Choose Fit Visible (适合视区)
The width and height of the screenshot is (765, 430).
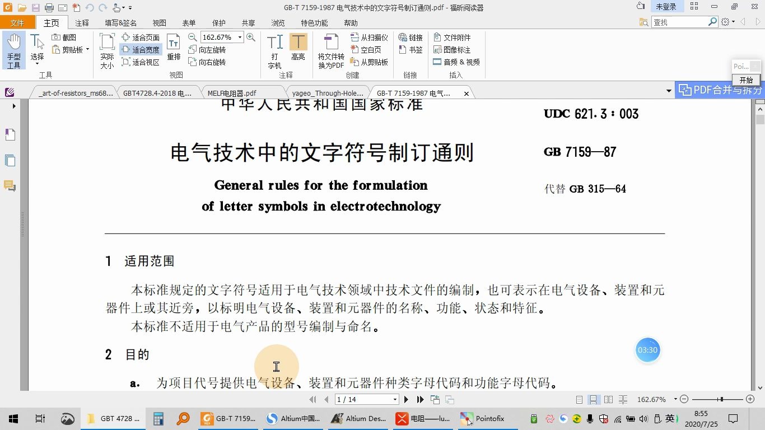(141, 62)
